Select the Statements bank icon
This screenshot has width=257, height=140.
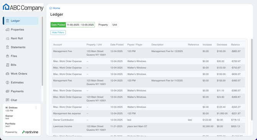(7, 47)
